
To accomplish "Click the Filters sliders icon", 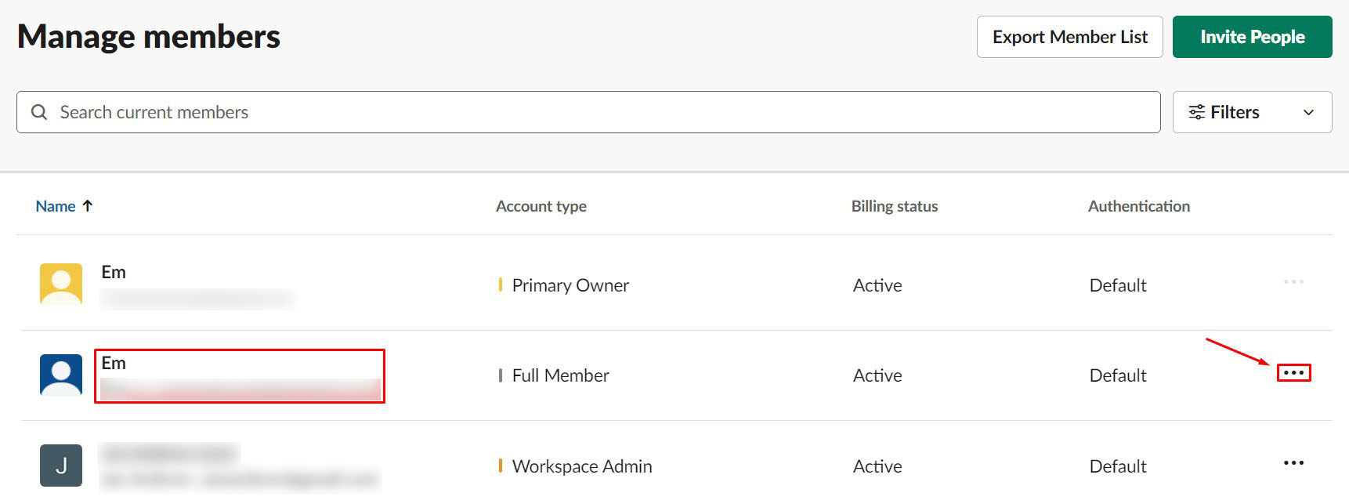I will 1196,112.
